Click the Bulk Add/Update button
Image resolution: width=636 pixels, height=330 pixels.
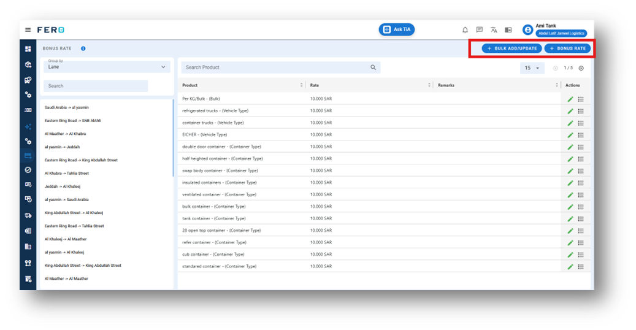click(x=512, y=48)
